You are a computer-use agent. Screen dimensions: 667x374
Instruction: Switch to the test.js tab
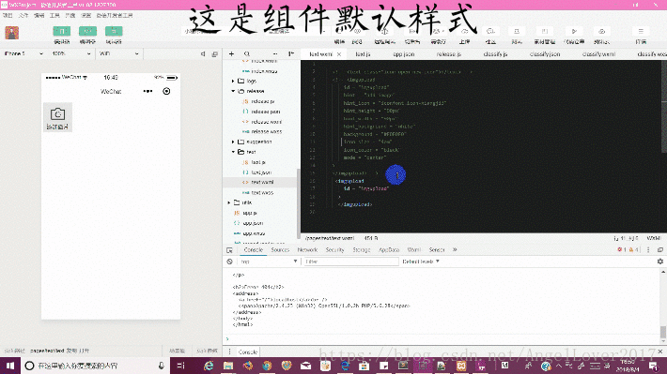[363, 54]
